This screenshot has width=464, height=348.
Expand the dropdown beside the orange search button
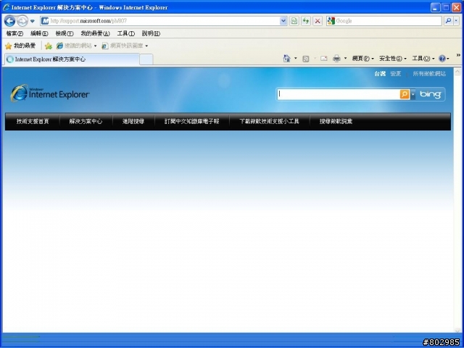pyautogui.click(x=413, y=95)
